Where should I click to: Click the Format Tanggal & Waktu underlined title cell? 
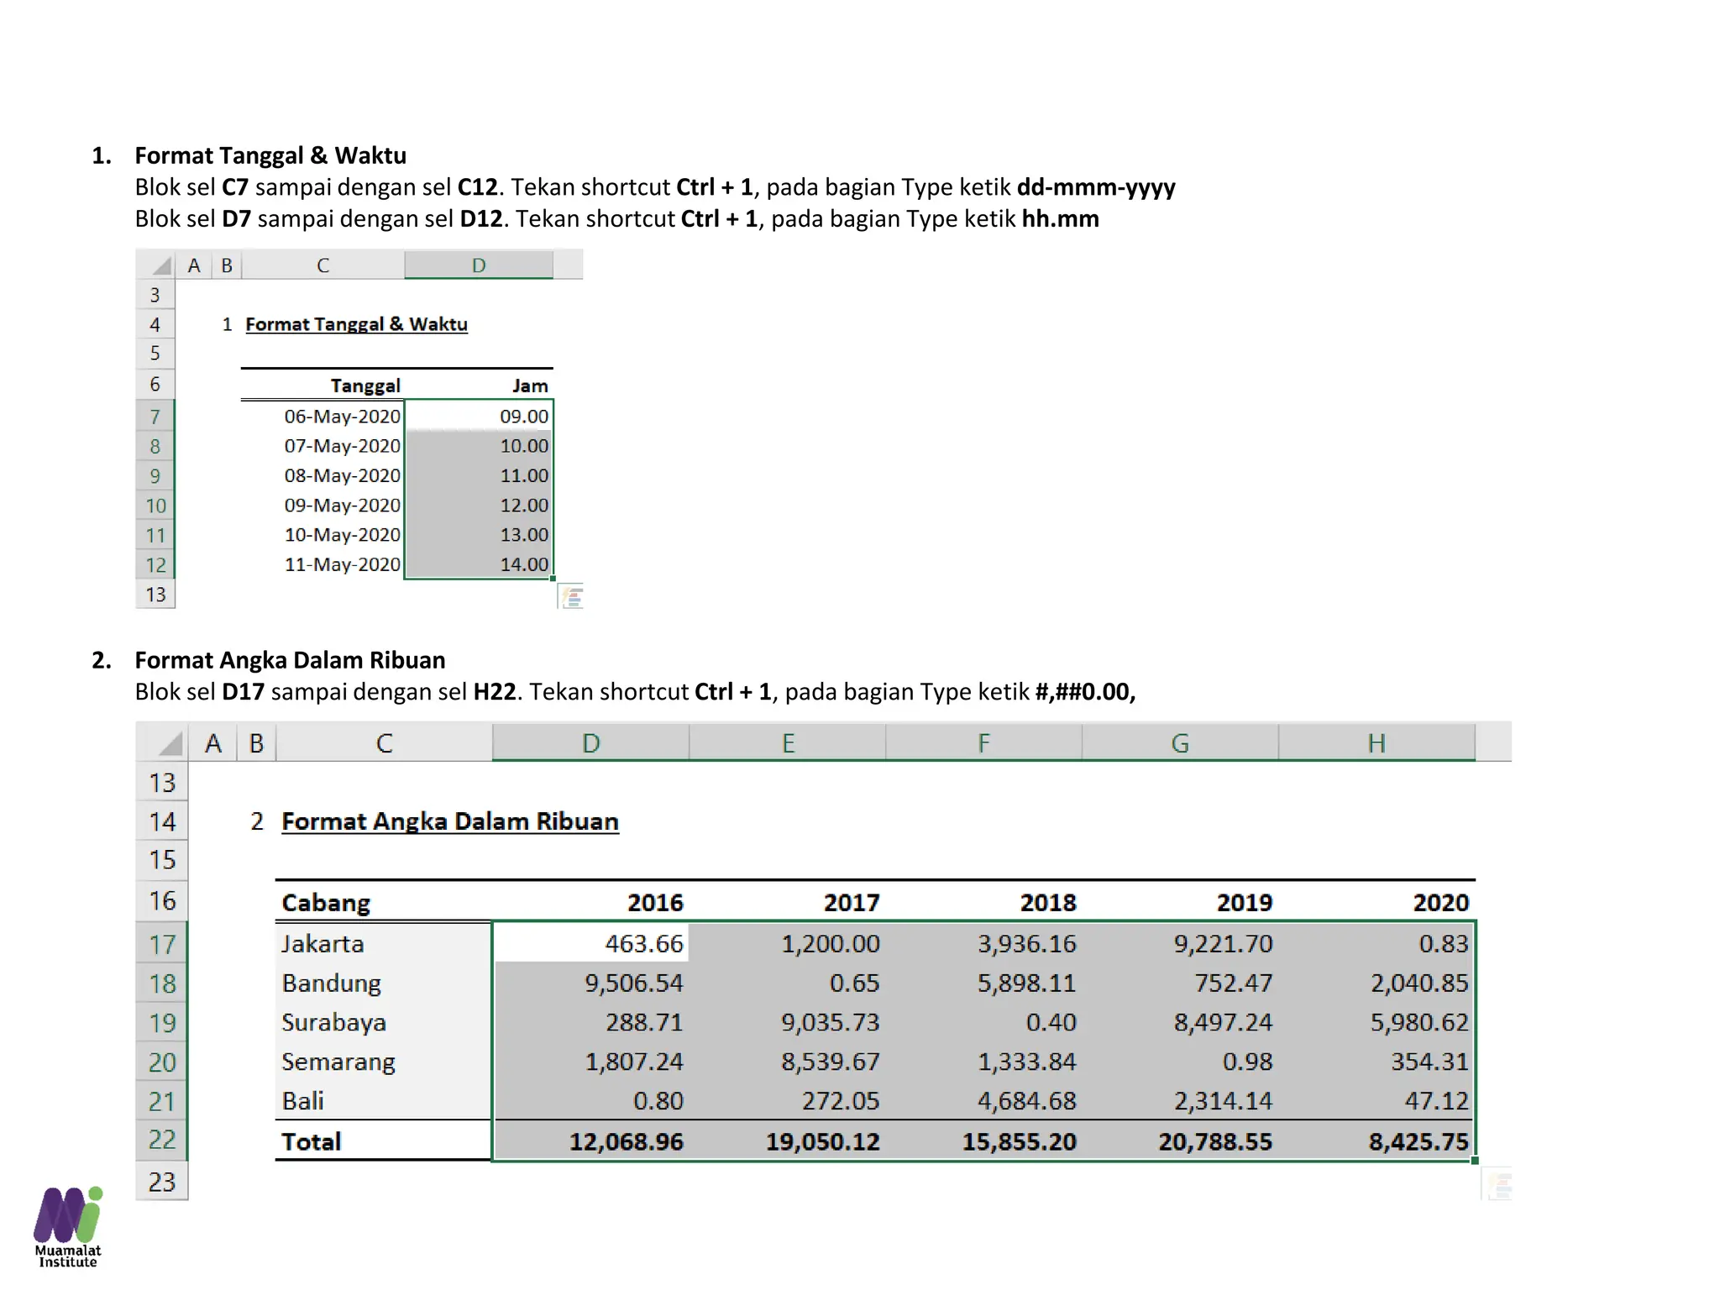point(356,324)
